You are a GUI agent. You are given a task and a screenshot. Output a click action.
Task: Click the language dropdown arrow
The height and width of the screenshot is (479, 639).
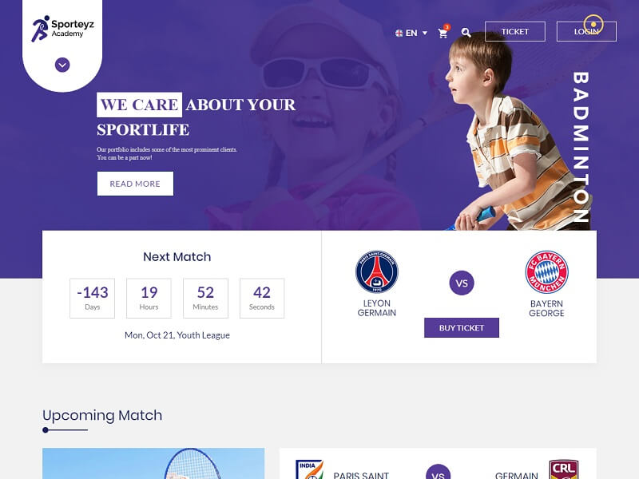coord(425,33)
